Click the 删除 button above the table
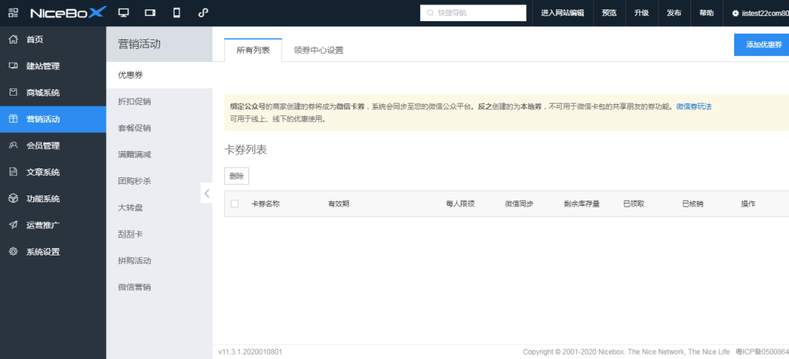This screenshot has width=789, height=359. point(237,176)
